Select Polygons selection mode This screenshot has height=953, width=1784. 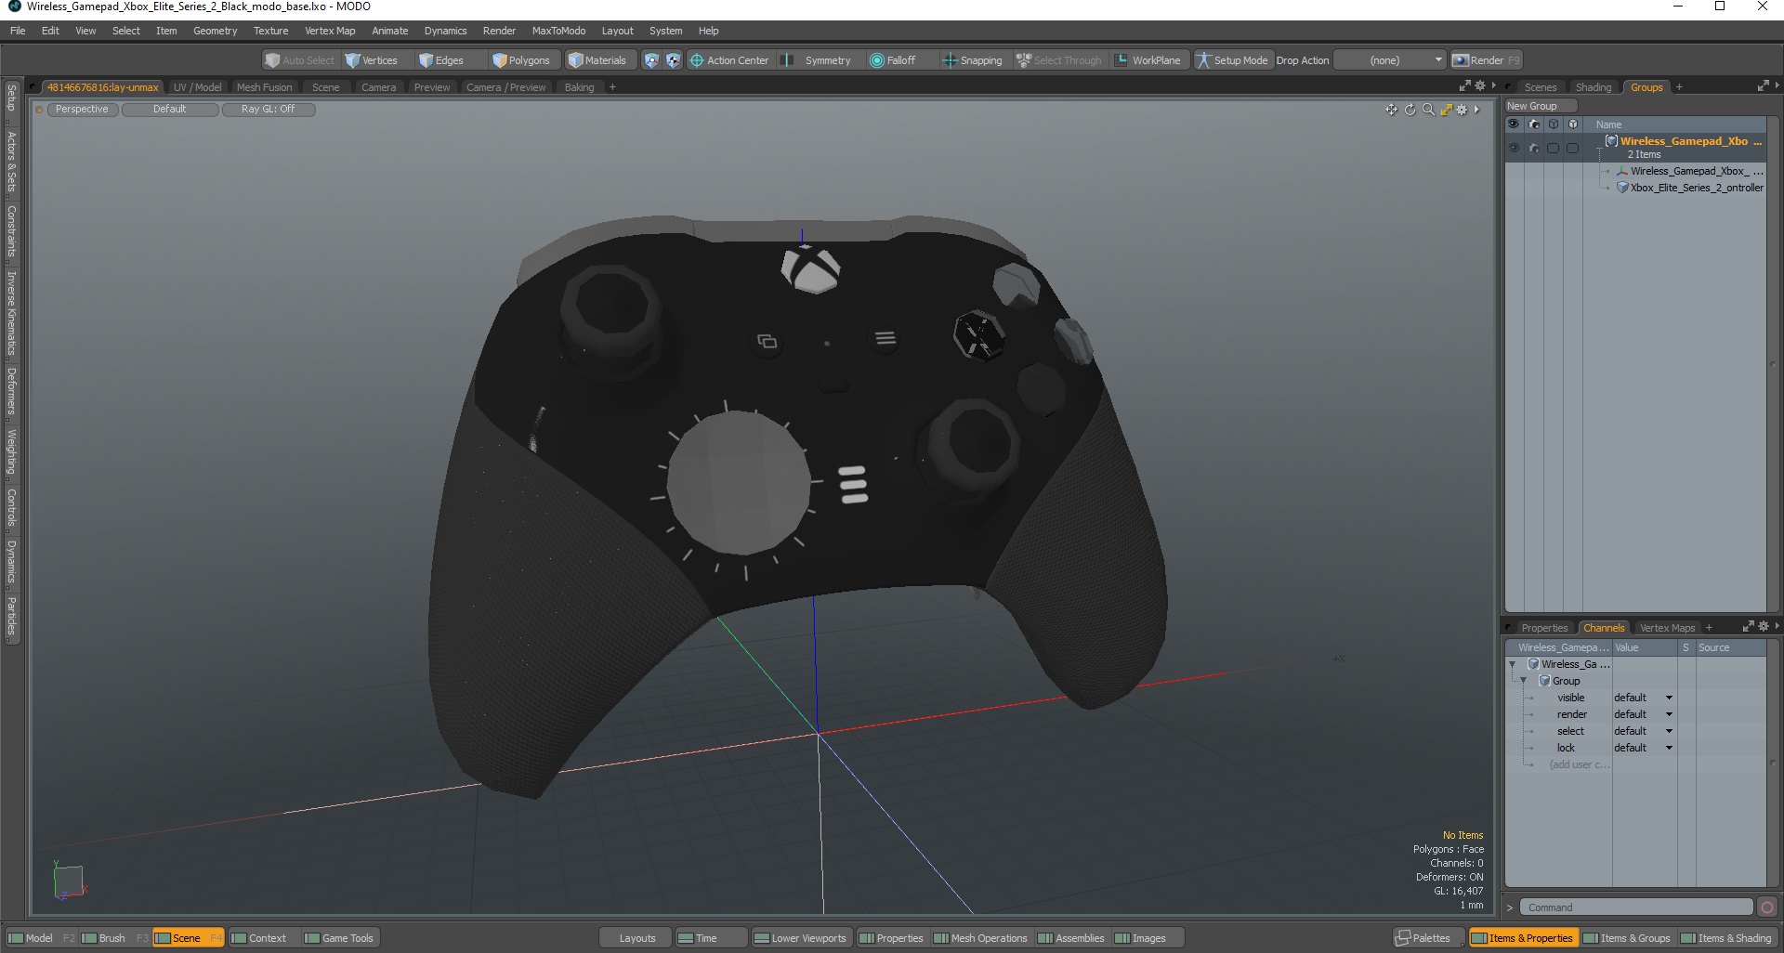point(522,60)
